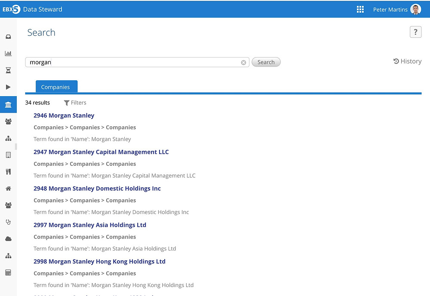Click the fork and knife sidebar icon

[8, 172]
